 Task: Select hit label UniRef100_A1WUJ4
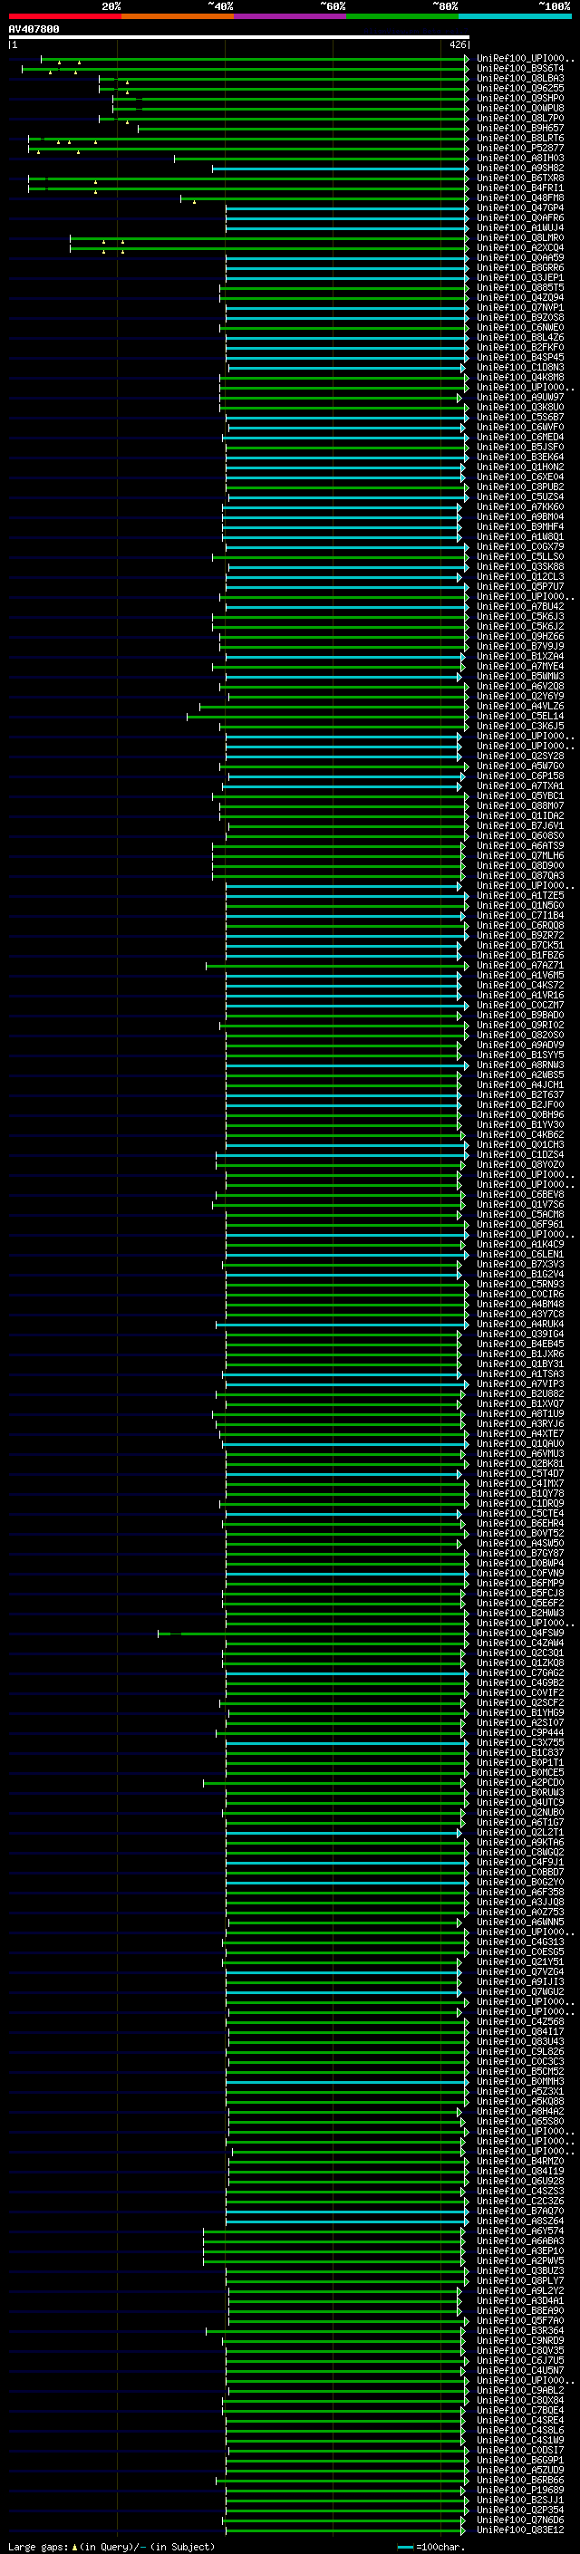tap(520, 228)
